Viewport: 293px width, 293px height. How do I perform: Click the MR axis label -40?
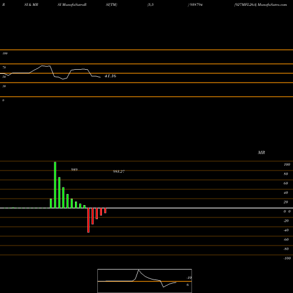[x=286, y=230]
